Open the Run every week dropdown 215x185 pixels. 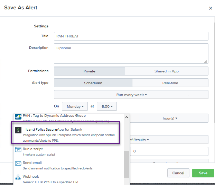(x=131, y=95)
